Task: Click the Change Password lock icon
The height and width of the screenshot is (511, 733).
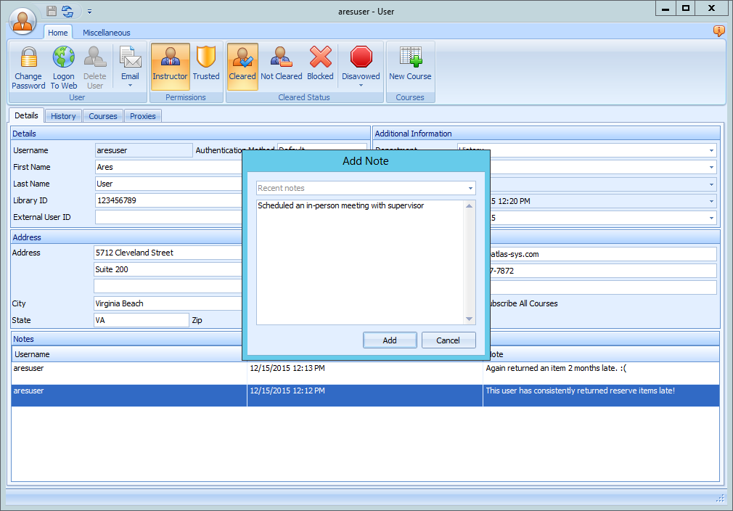Action: pyautogui.click(x=28, y=58)
